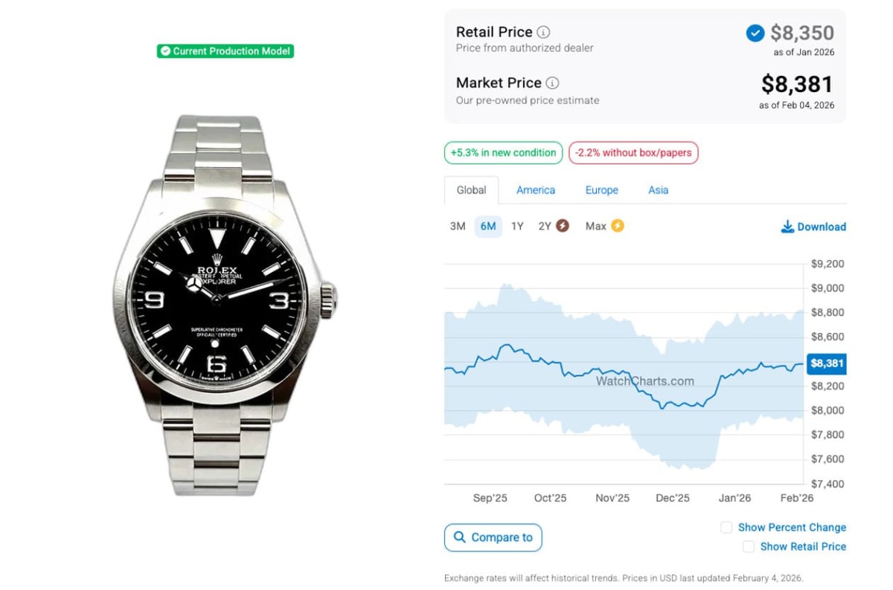This screenshot has width=893, height=590.
Task: Click the -2.2% without box/papers pill
Action: click(x=633, y=153)
